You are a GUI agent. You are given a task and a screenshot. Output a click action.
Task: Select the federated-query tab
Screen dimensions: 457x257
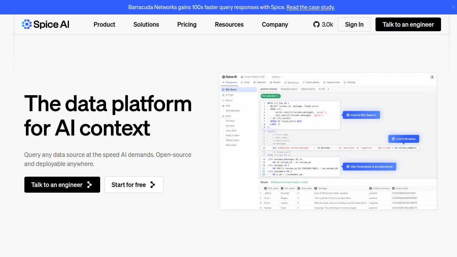click(289, 89)
